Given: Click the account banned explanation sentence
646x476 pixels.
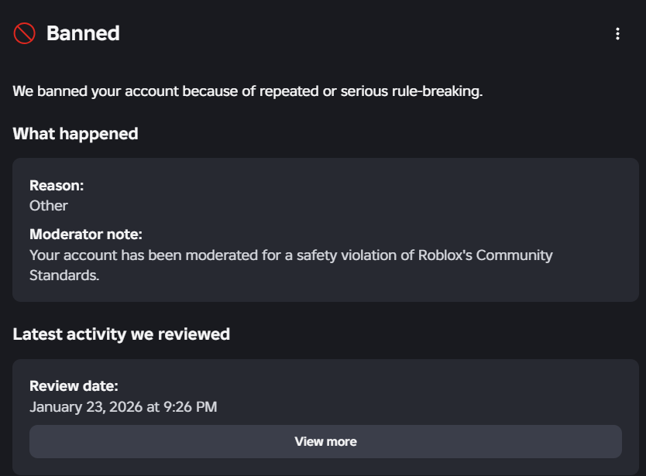Looking at the screenshot, I should click(x=248, y=91).
